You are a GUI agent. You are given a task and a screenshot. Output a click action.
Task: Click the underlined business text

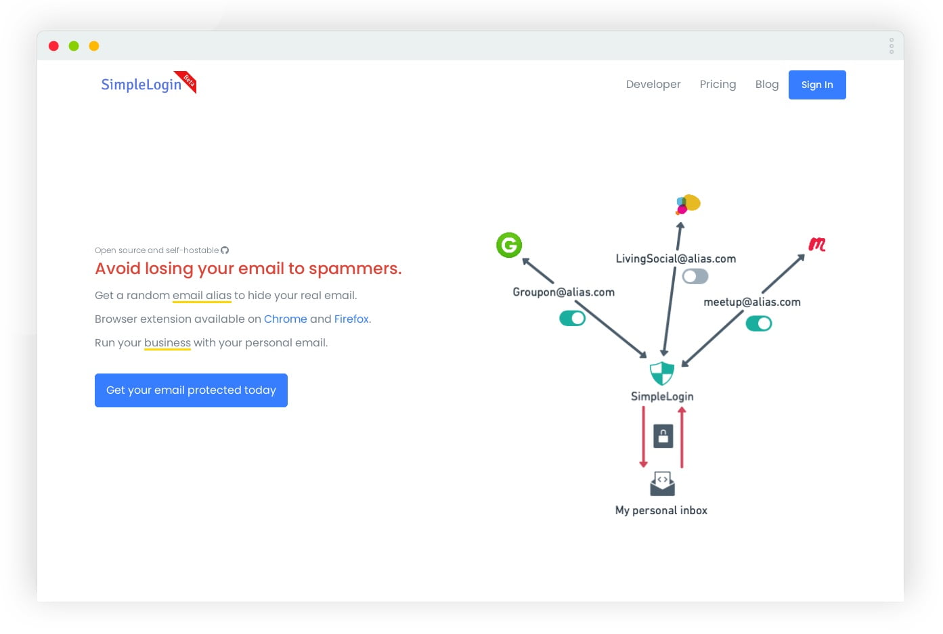[x=167, y=343]
